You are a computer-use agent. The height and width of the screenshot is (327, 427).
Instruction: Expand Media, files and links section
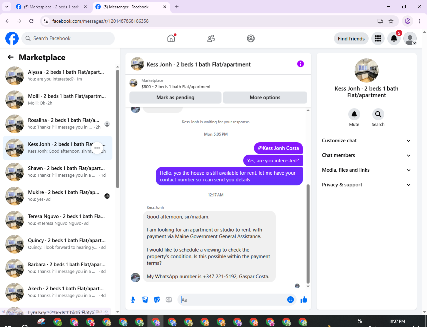[366, 170]
